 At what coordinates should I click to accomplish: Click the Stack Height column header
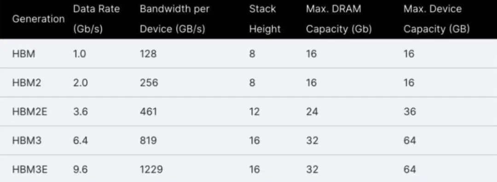click(265, 19)
